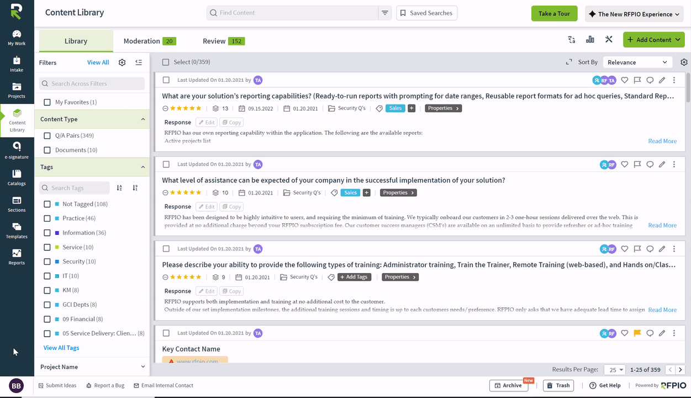Check the Q/A Pairs filter

[x=47, y=135]
